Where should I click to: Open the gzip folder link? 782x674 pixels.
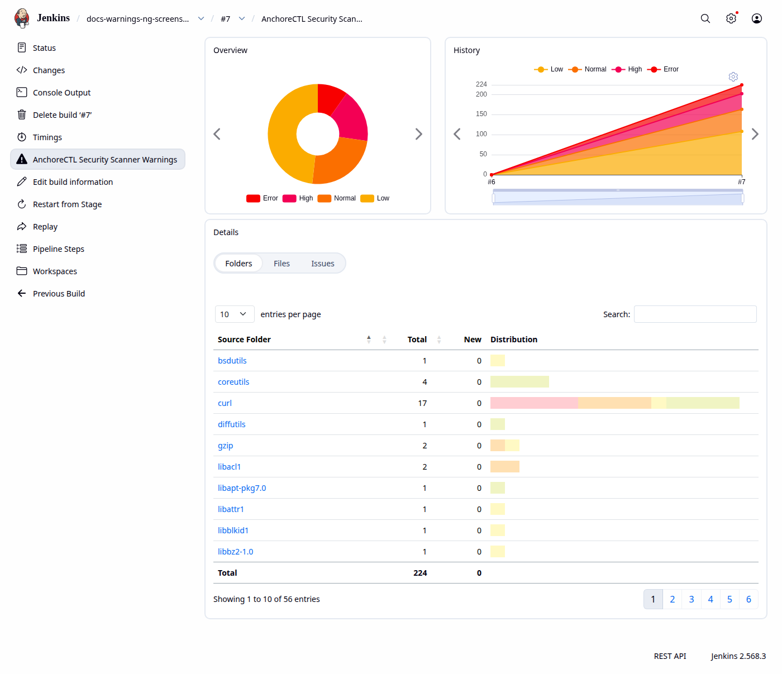click(x=226, y=445)
